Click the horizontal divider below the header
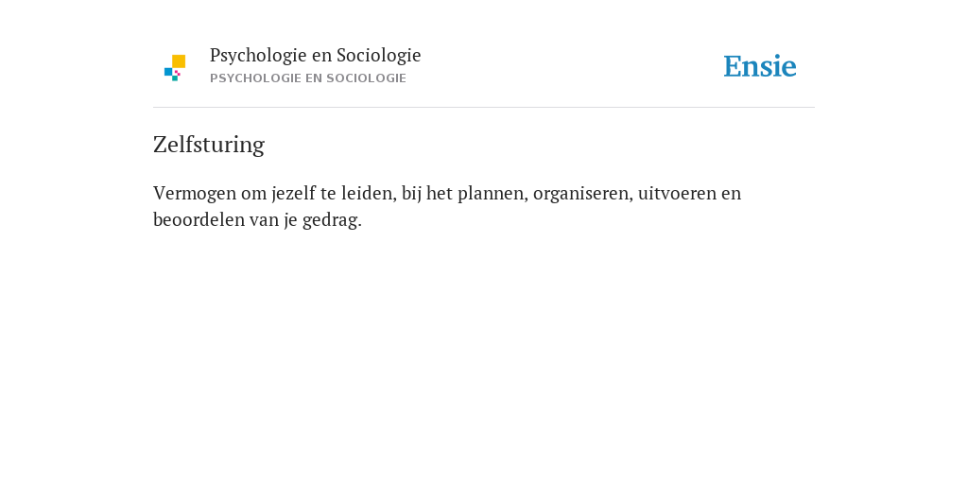 484,108
